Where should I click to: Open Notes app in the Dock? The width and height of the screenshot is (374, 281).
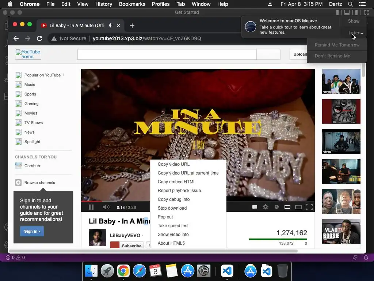[172, 271]
